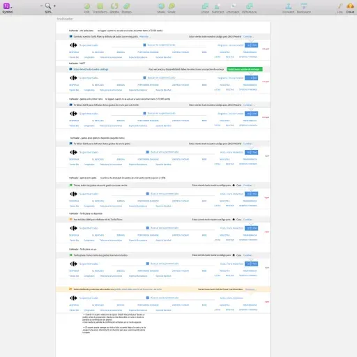Click the green delivery-option button in the mockup
The width and height of the screenshot is (357, 357).
pyautogui.click(x=245, y=69)
